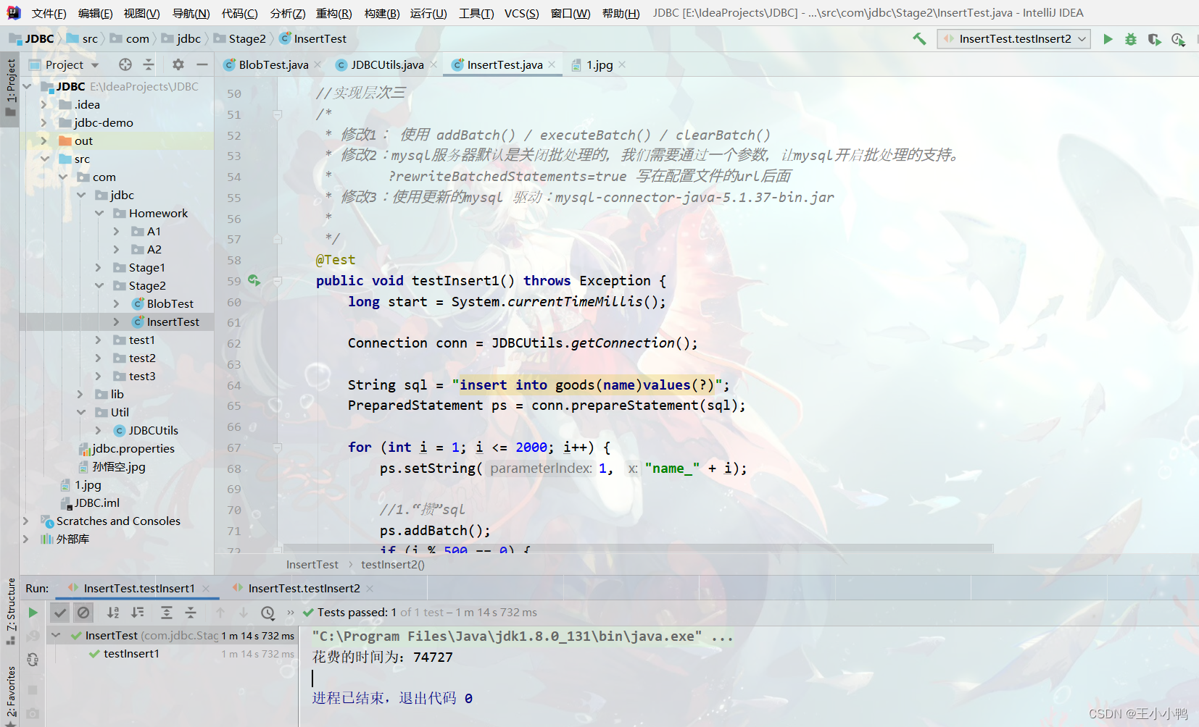The image size is (1199, 727).
Task: Open the 编辑(E) menu
Action: pos(95,13)
